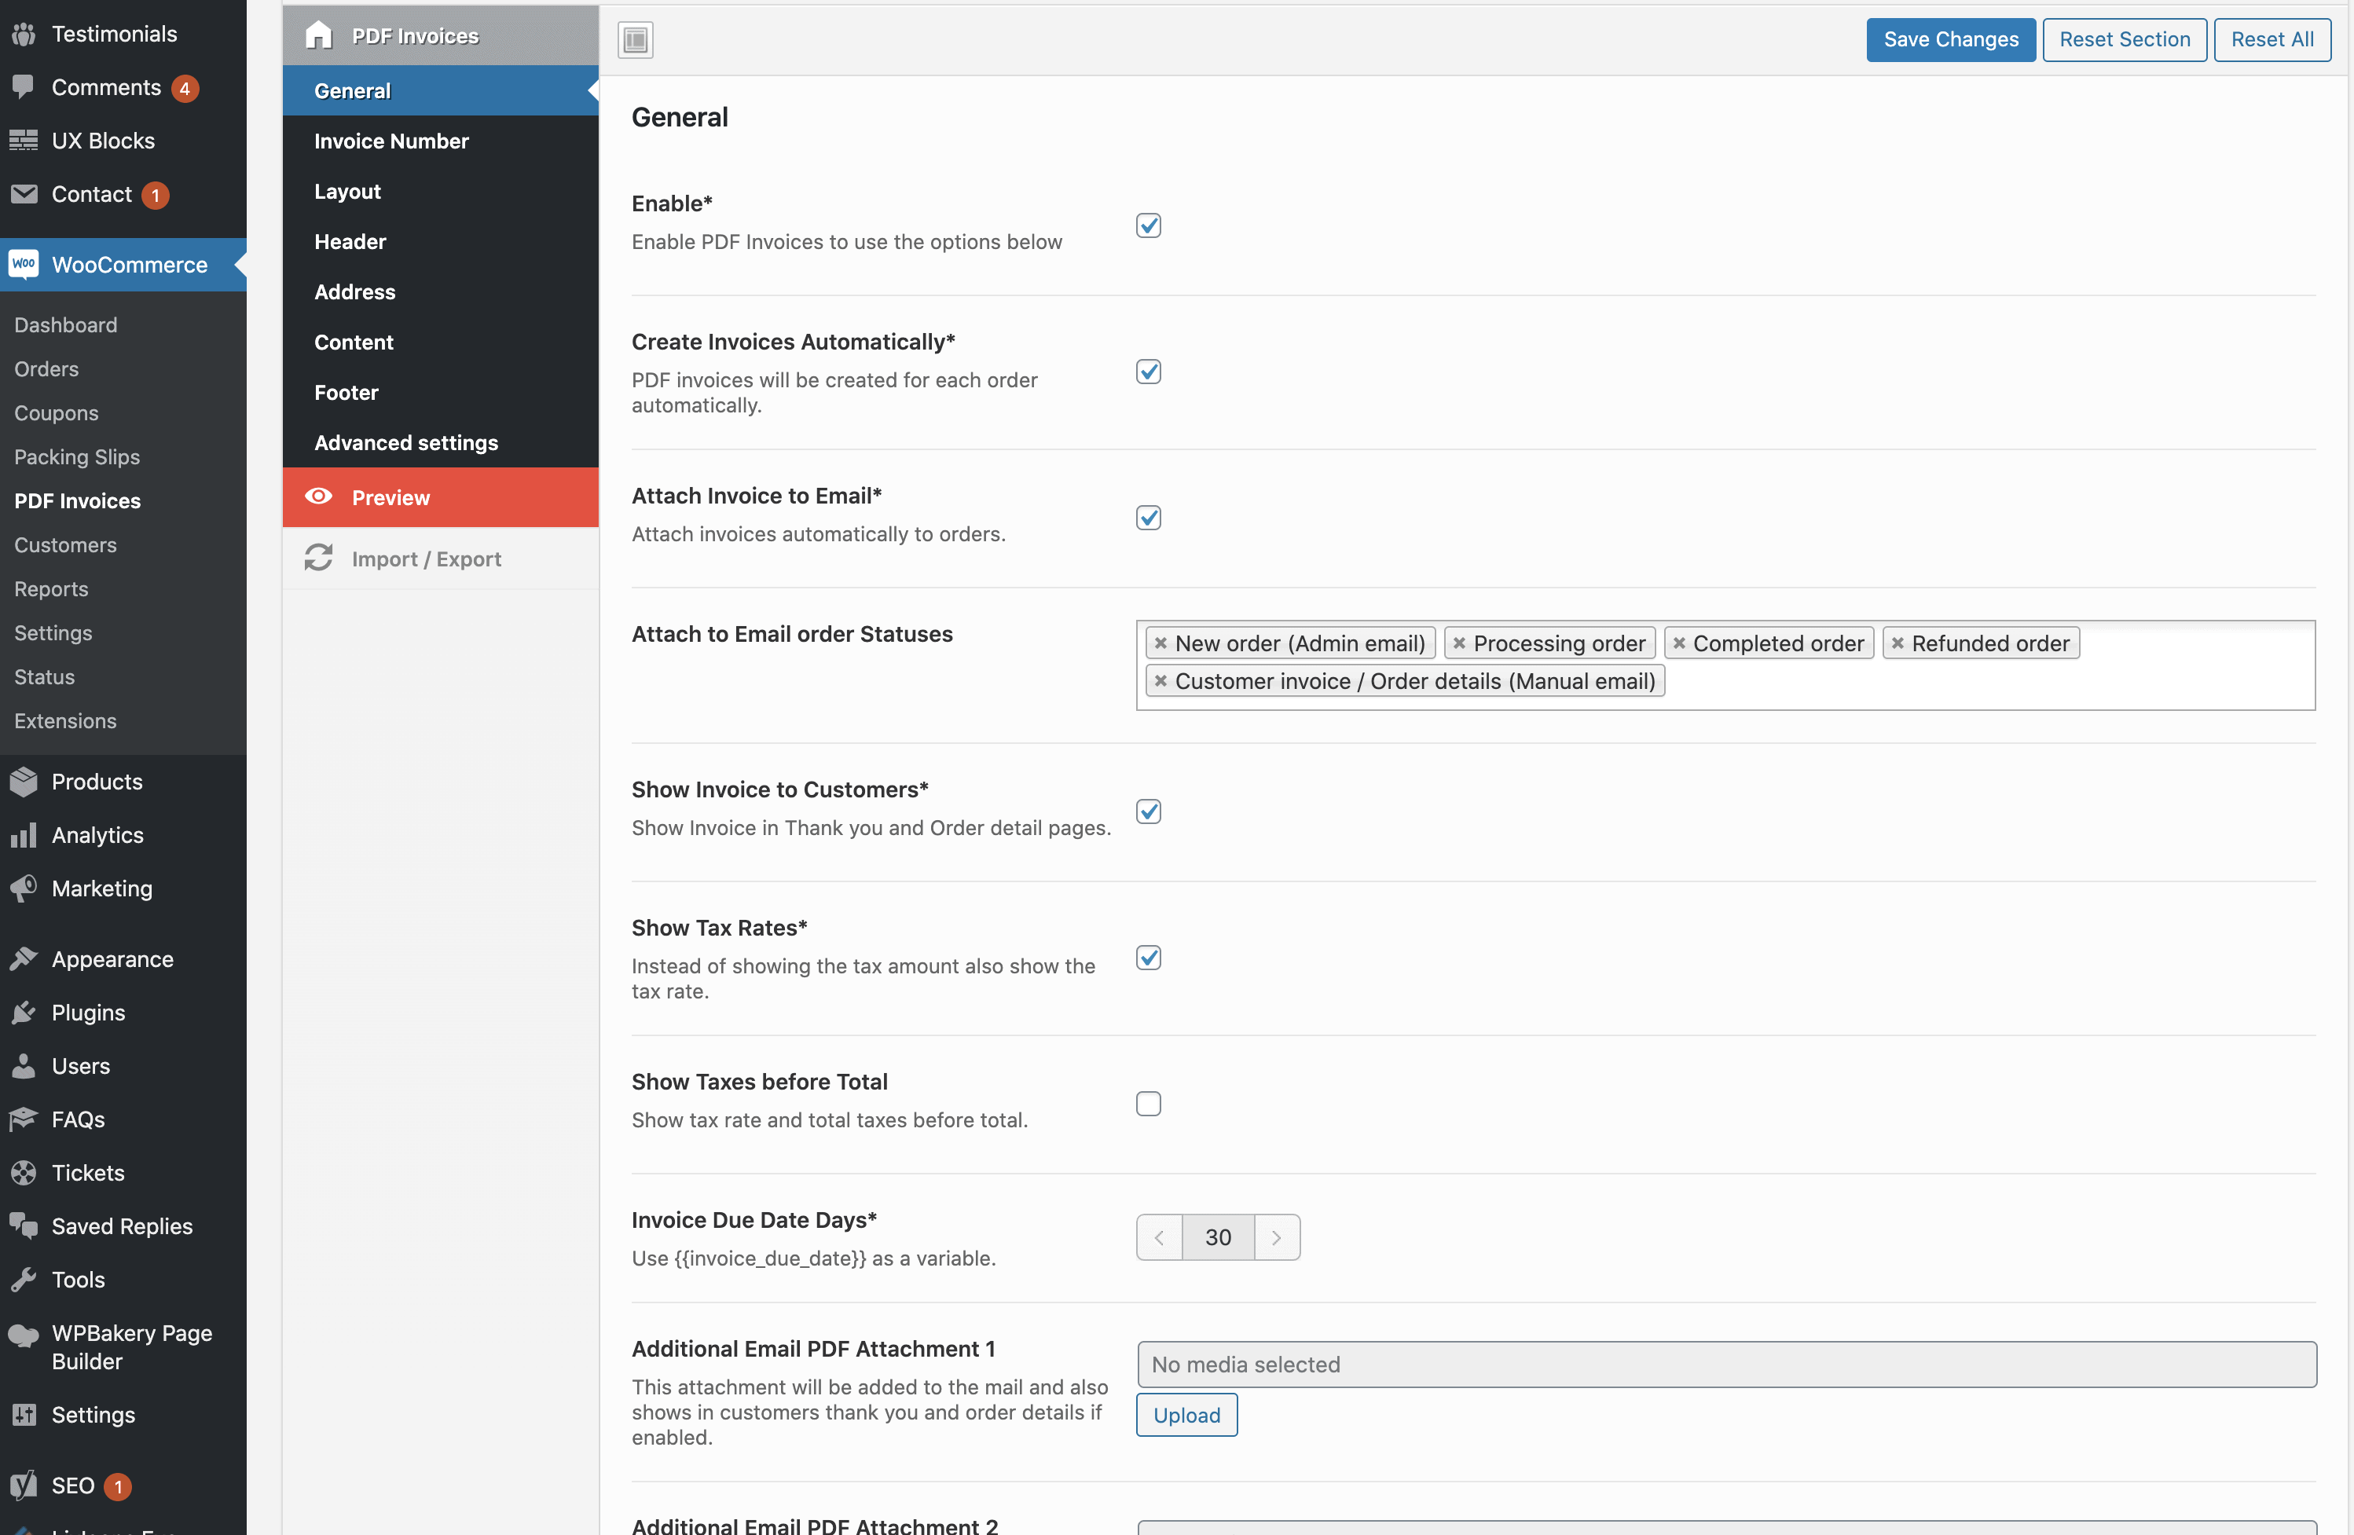Open the WooCommerce sidebar icon

point(24,264)
